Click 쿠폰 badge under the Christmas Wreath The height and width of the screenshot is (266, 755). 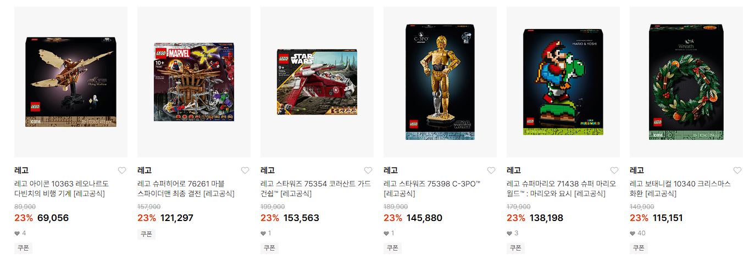click(639, 248)
